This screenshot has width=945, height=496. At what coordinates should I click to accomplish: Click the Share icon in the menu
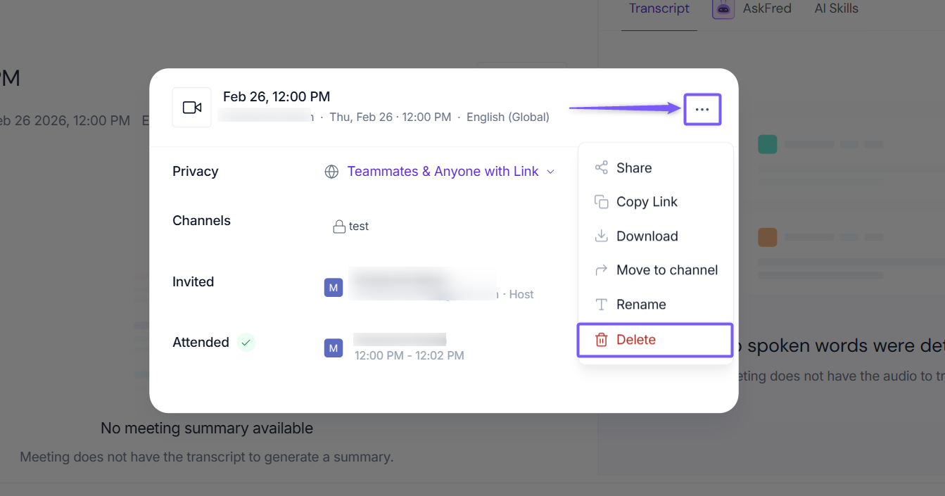click(x=601, y=167)
